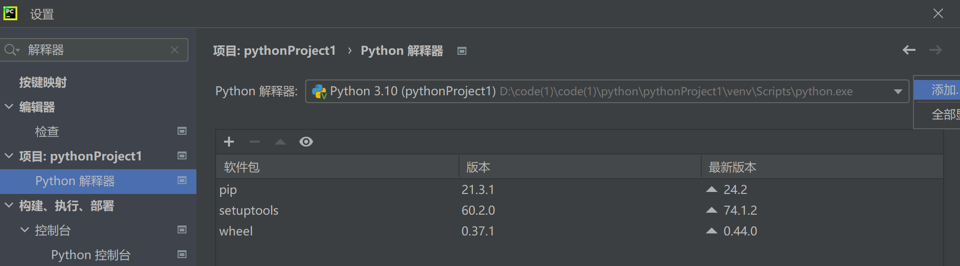The width and height of the screenshot is (960, 266).
Task: Click project icon beside Python 解释器 row
Action: click(x=182, y=181)
